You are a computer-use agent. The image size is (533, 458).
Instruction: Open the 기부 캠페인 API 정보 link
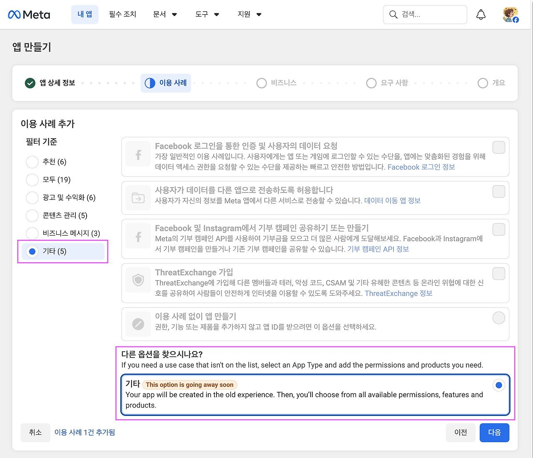(x=378, y=249)
